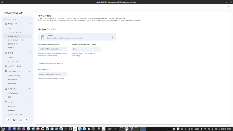This screenshot has width=233, height=131.
Task: Open UI Preferences under カスタマイズ
Action: [x=13, y=93]
